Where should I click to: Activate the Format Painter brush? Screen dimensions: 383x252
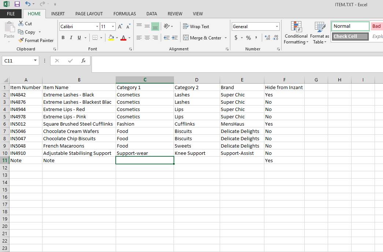tap(21, 40)
